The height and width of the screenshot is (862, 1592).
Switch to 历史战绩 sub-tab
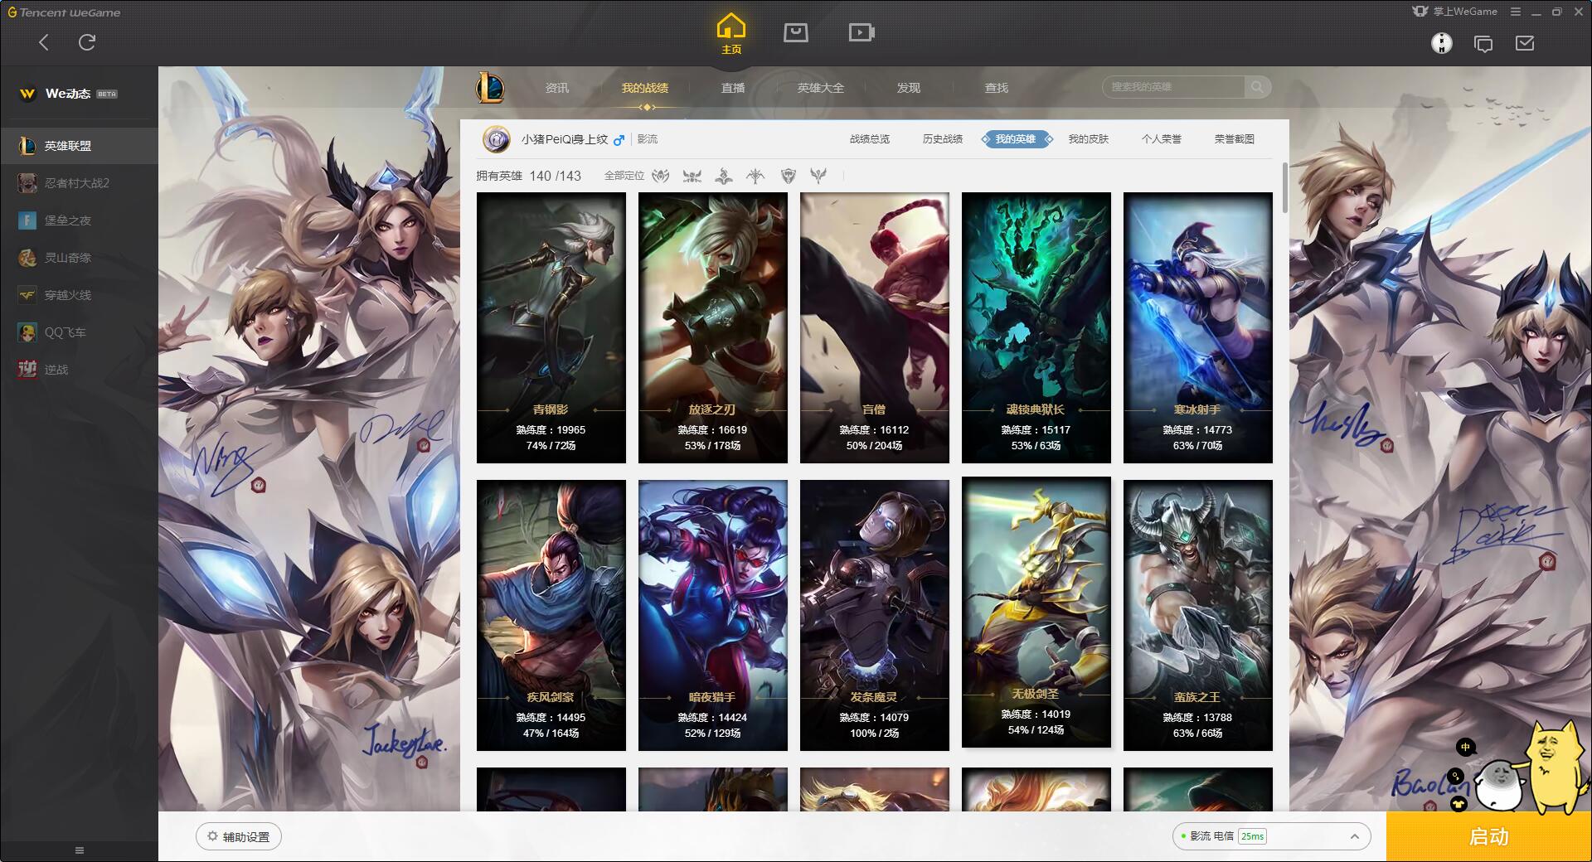[x=943, y=139]
